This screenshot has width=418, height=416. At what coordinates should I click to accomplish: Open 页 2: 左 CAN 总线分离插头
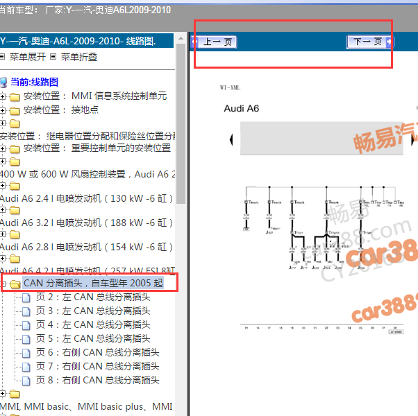(93, 297)
